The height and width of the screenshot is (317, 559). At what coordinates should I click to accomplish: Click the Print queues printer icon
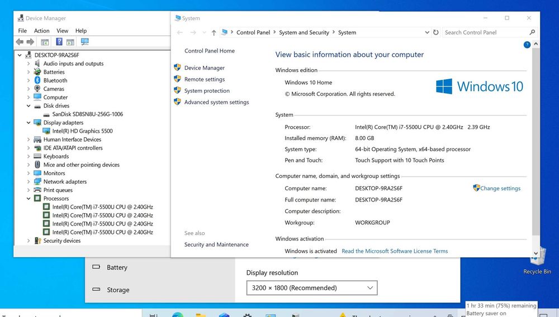coord(37,190)
